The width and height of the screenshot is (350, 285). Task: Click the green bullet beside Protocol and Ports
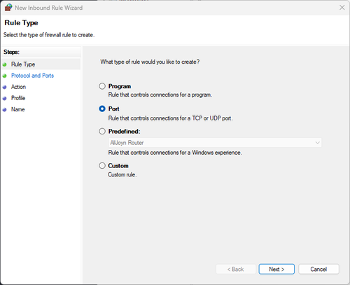tap(4, 76)
